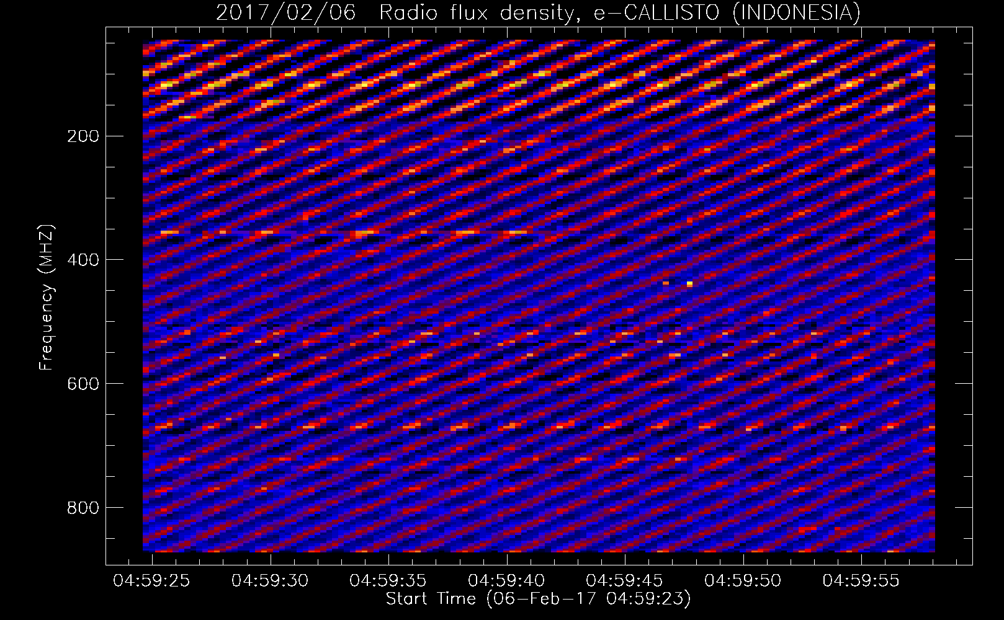Select the 04:59:30 time tick label
1004x620 pixels.
coord(270,581)
